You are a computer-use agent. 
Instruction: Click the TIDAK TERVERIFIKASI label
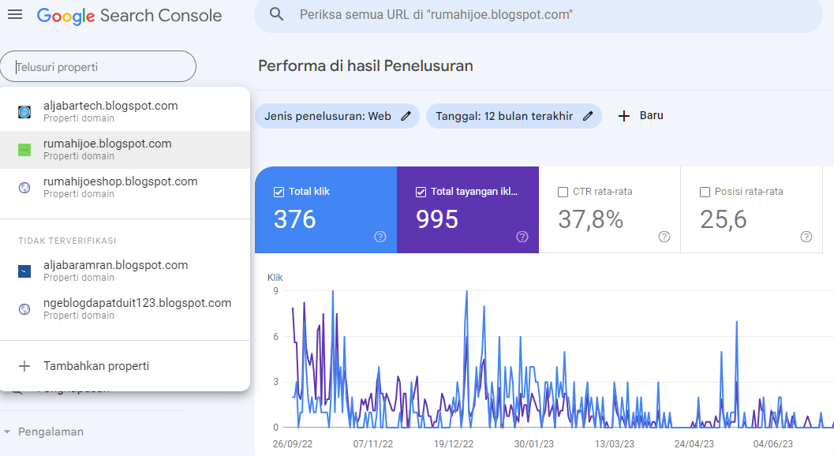click(67, 241)
